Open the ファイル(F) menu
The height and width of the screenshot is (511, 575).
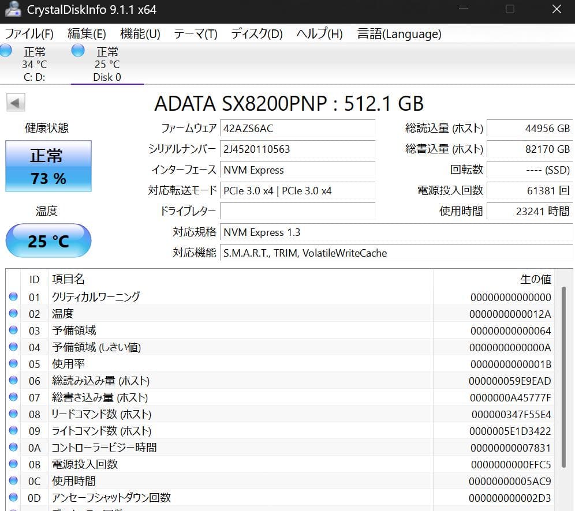29,33
